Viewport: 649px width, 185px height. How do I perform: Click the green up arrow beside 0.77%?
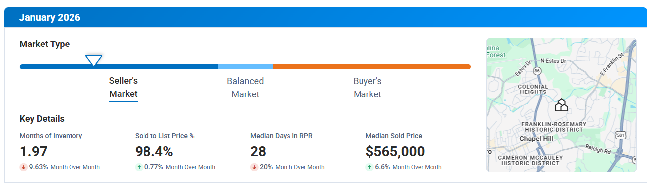pos(139,167)
